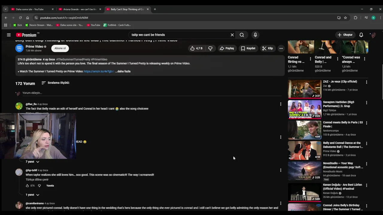This screenshot has height=215, width=383.
Task: Open options for ZAZ - Je veux video
Action: pos(367,82)
